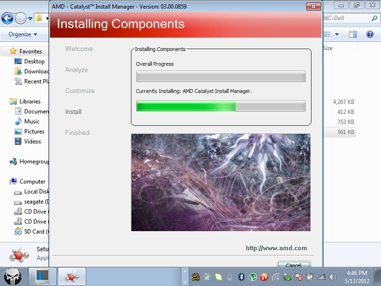Click the green Currently Installing progress bar
The width and height of the screenshot is (381, 286).
221,106
